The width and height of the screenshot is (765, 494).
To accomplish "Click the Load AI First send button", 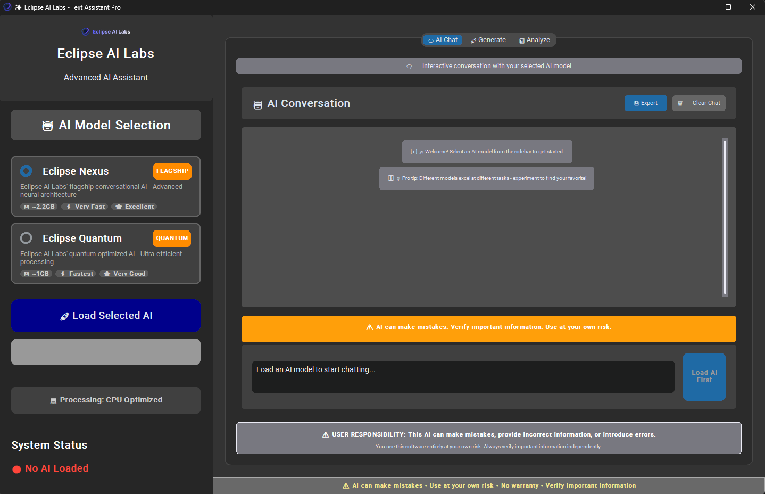I will [704, 376].
